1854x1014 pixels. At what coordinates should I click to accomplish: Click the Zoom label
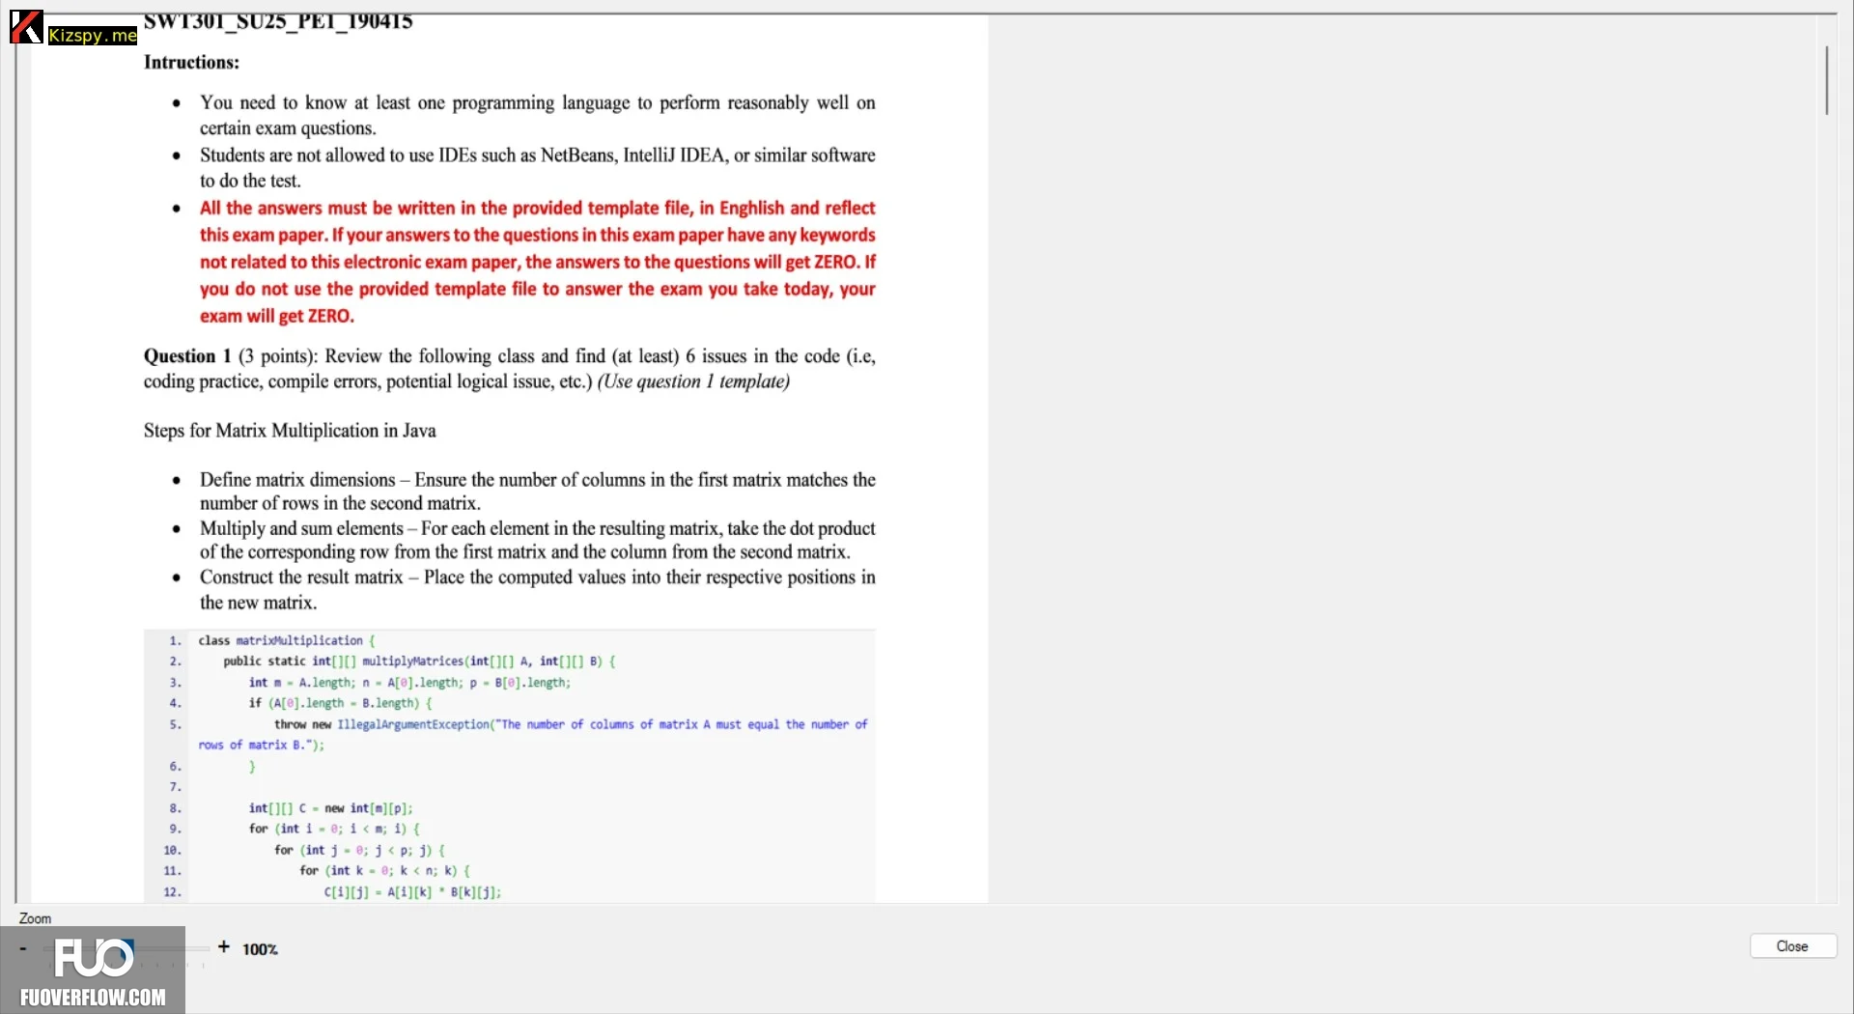pos(35,918)
